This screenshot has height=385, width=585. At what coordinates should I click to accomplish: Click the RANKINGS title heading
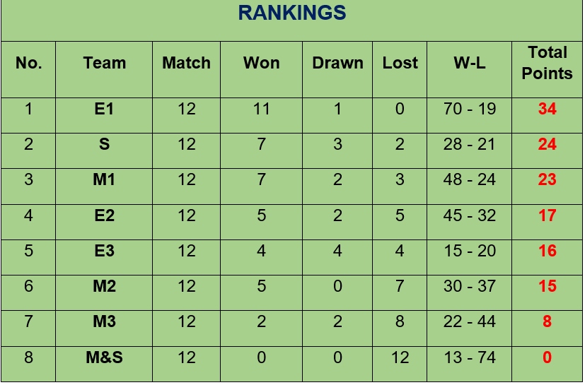[291, 13]
